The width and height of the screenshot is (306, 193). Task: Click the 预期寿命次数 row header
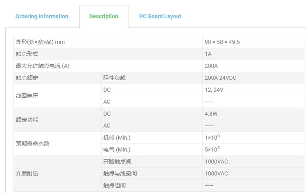(x=33, y=144)
